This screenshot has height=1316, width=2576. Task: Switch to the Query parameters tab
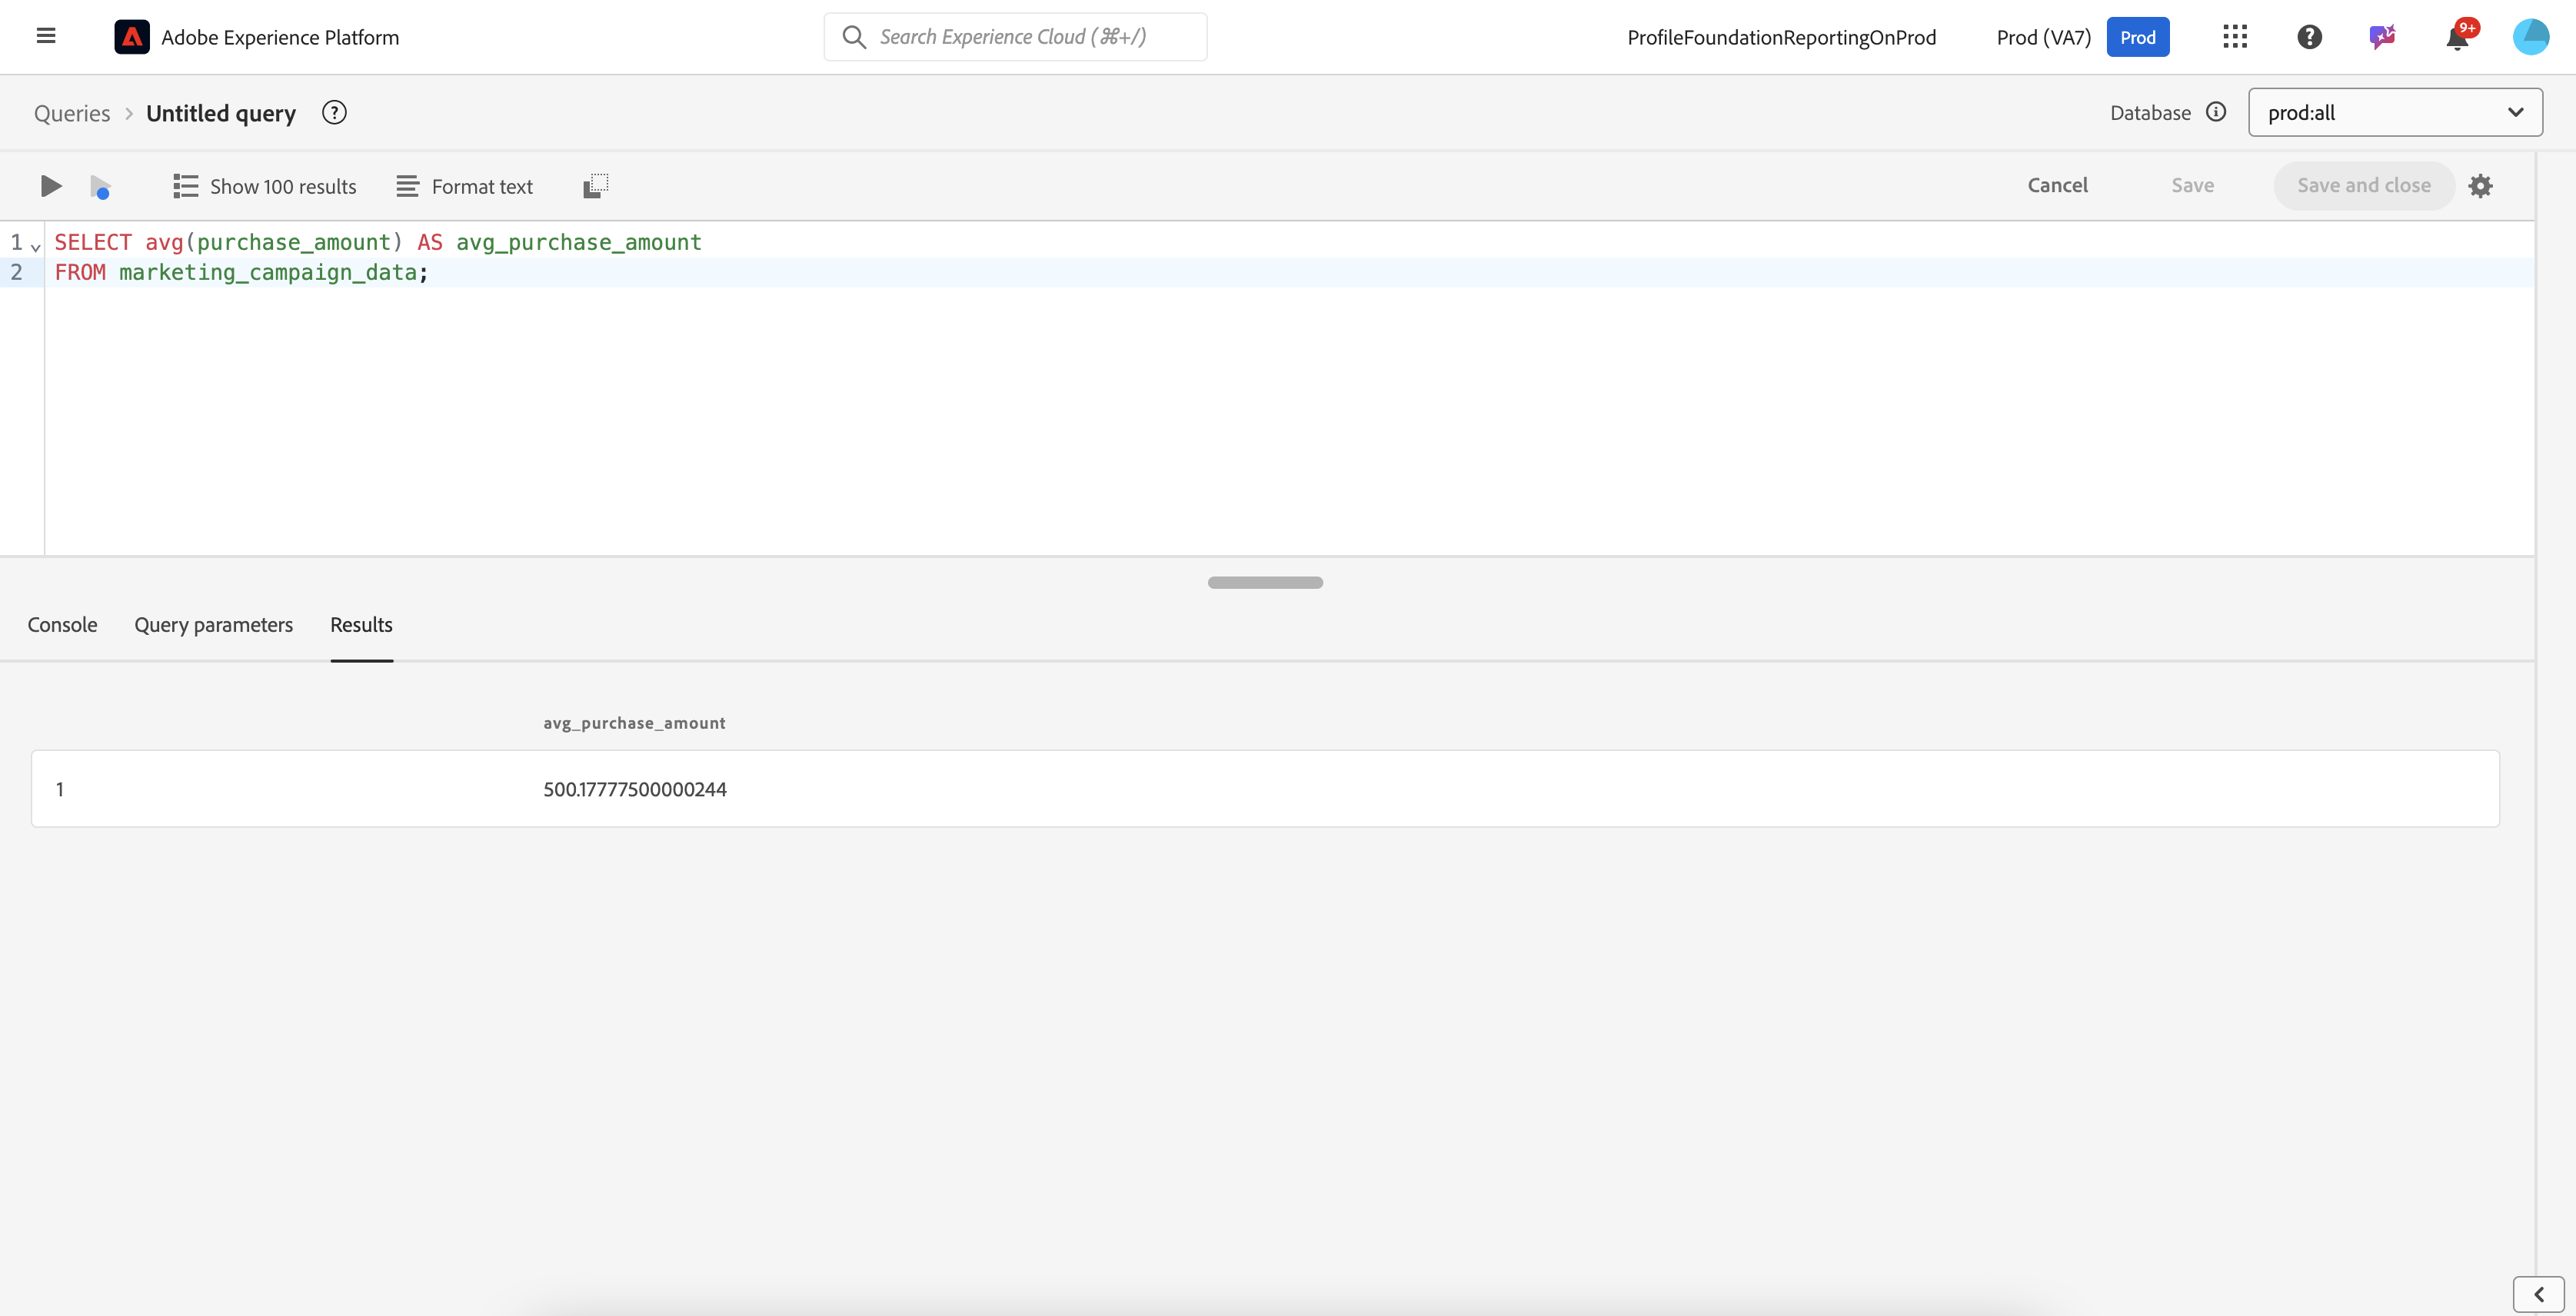pyautogui.click(x=213, y=625)
